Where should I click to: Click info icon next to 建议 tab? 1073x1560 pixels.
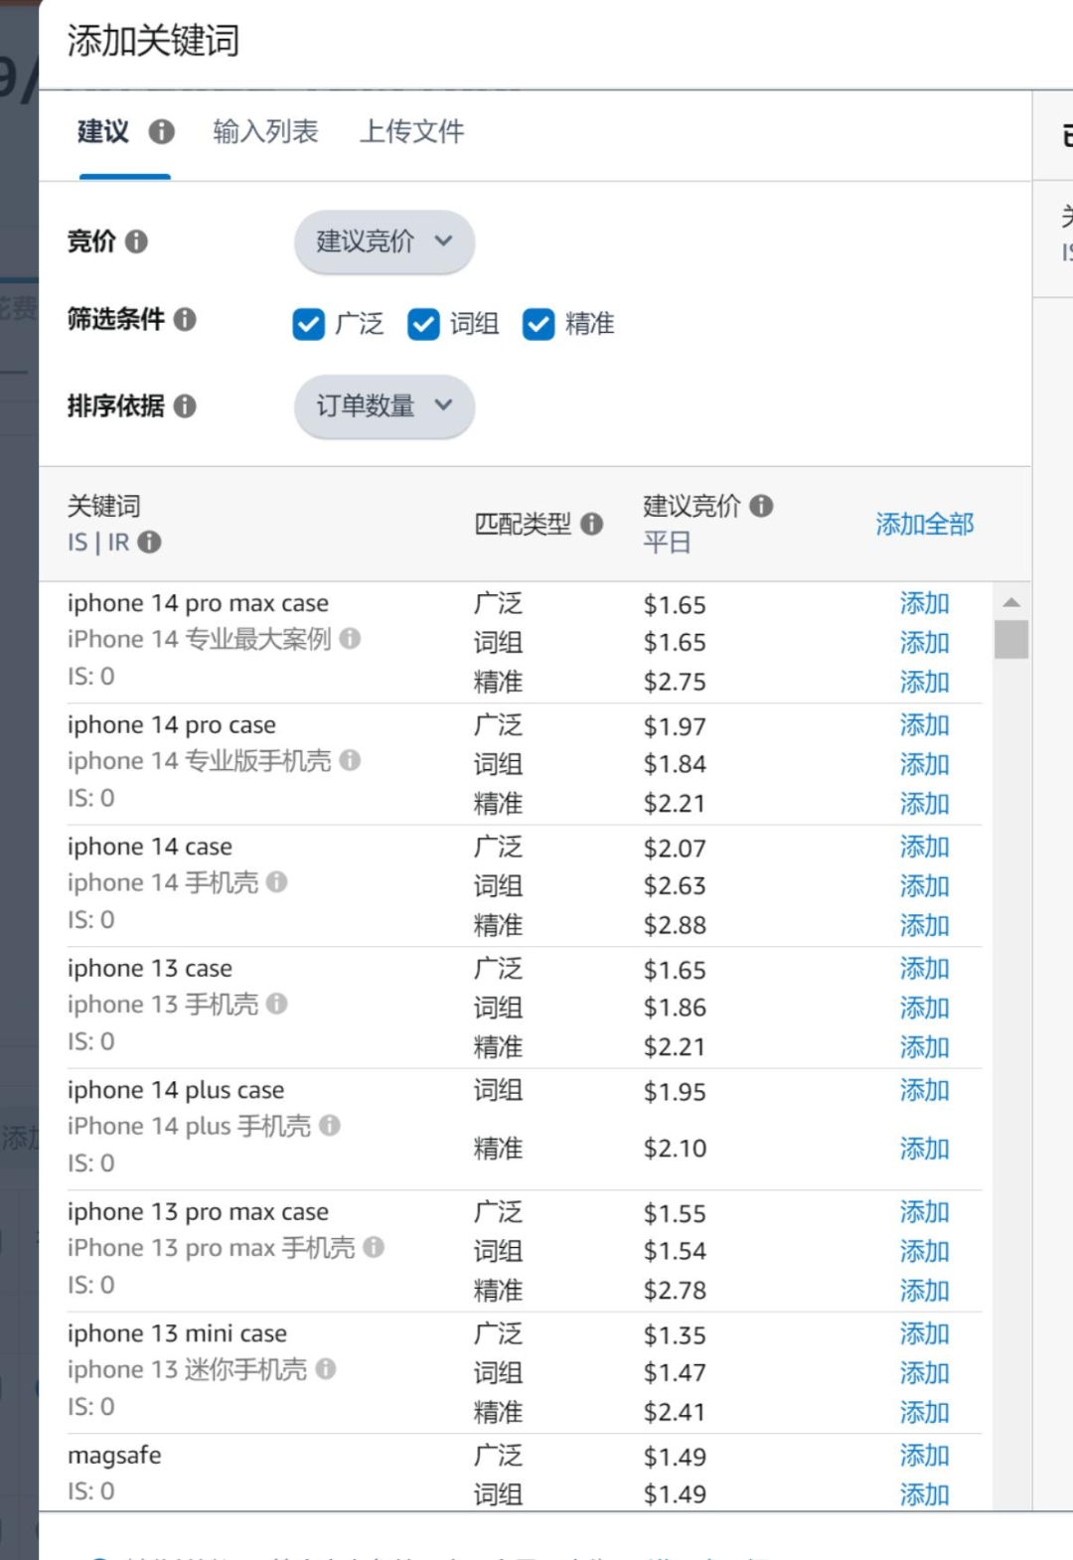point(161,132)
